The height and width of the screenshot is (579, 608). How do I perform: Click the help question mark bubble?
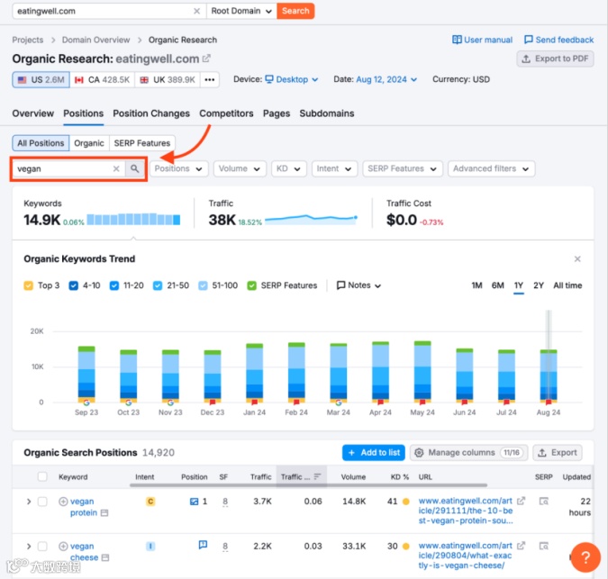point(585,557)
